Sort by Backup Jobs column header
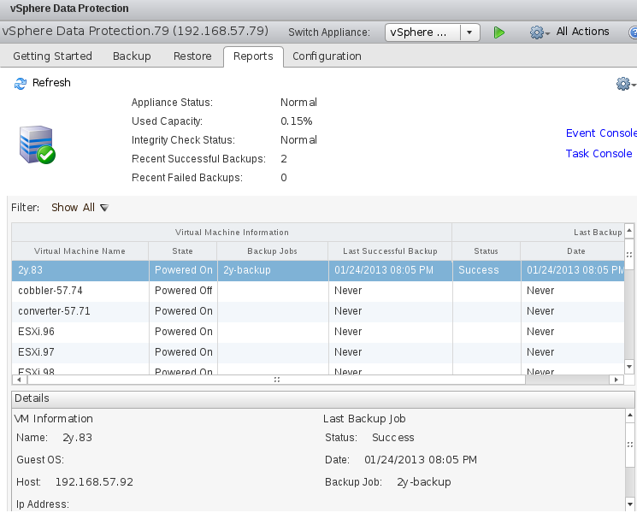Screen dimensions: 637x513 pyautogui.click(x=272, y=251)
